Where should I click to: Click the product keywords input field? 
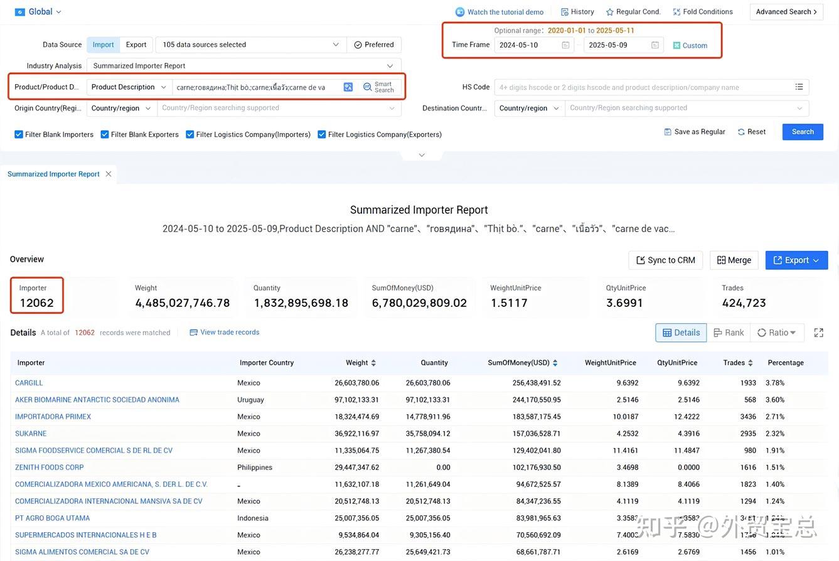[257, 87]
